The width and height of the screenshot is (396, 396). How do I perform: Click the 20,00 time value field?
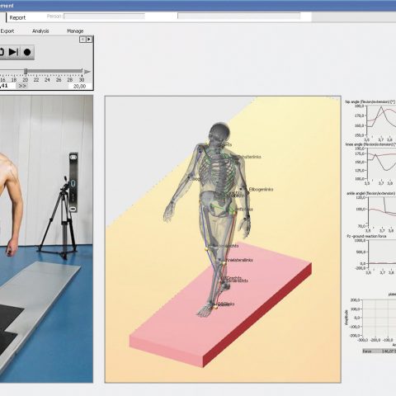80,86
